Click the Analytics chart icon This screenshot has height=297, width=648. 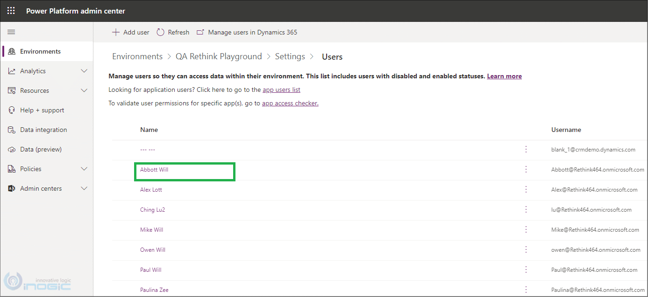12,71
